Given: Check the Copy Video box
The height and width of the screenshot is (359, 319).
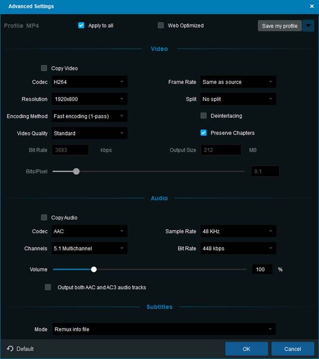Looking at the screenshot, I should pos(45,68).
